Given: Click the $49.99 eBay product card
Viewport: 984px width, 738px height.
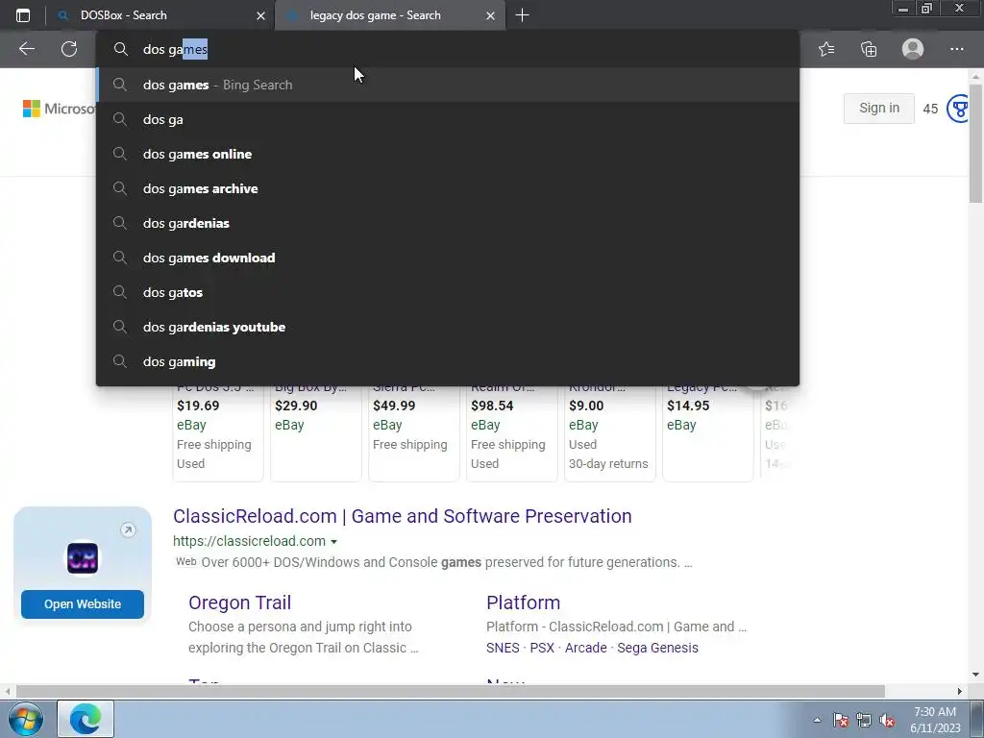Looking at the screenshot, I should pyautogui.click(x=413, y=433).
